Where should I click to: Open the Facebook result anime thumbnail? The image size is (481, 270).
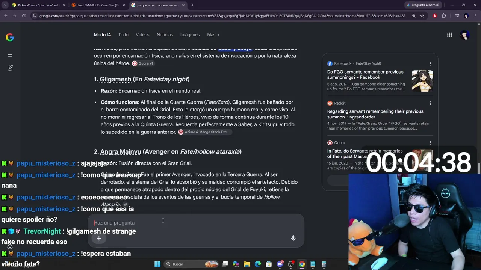[x=422, y=81]
